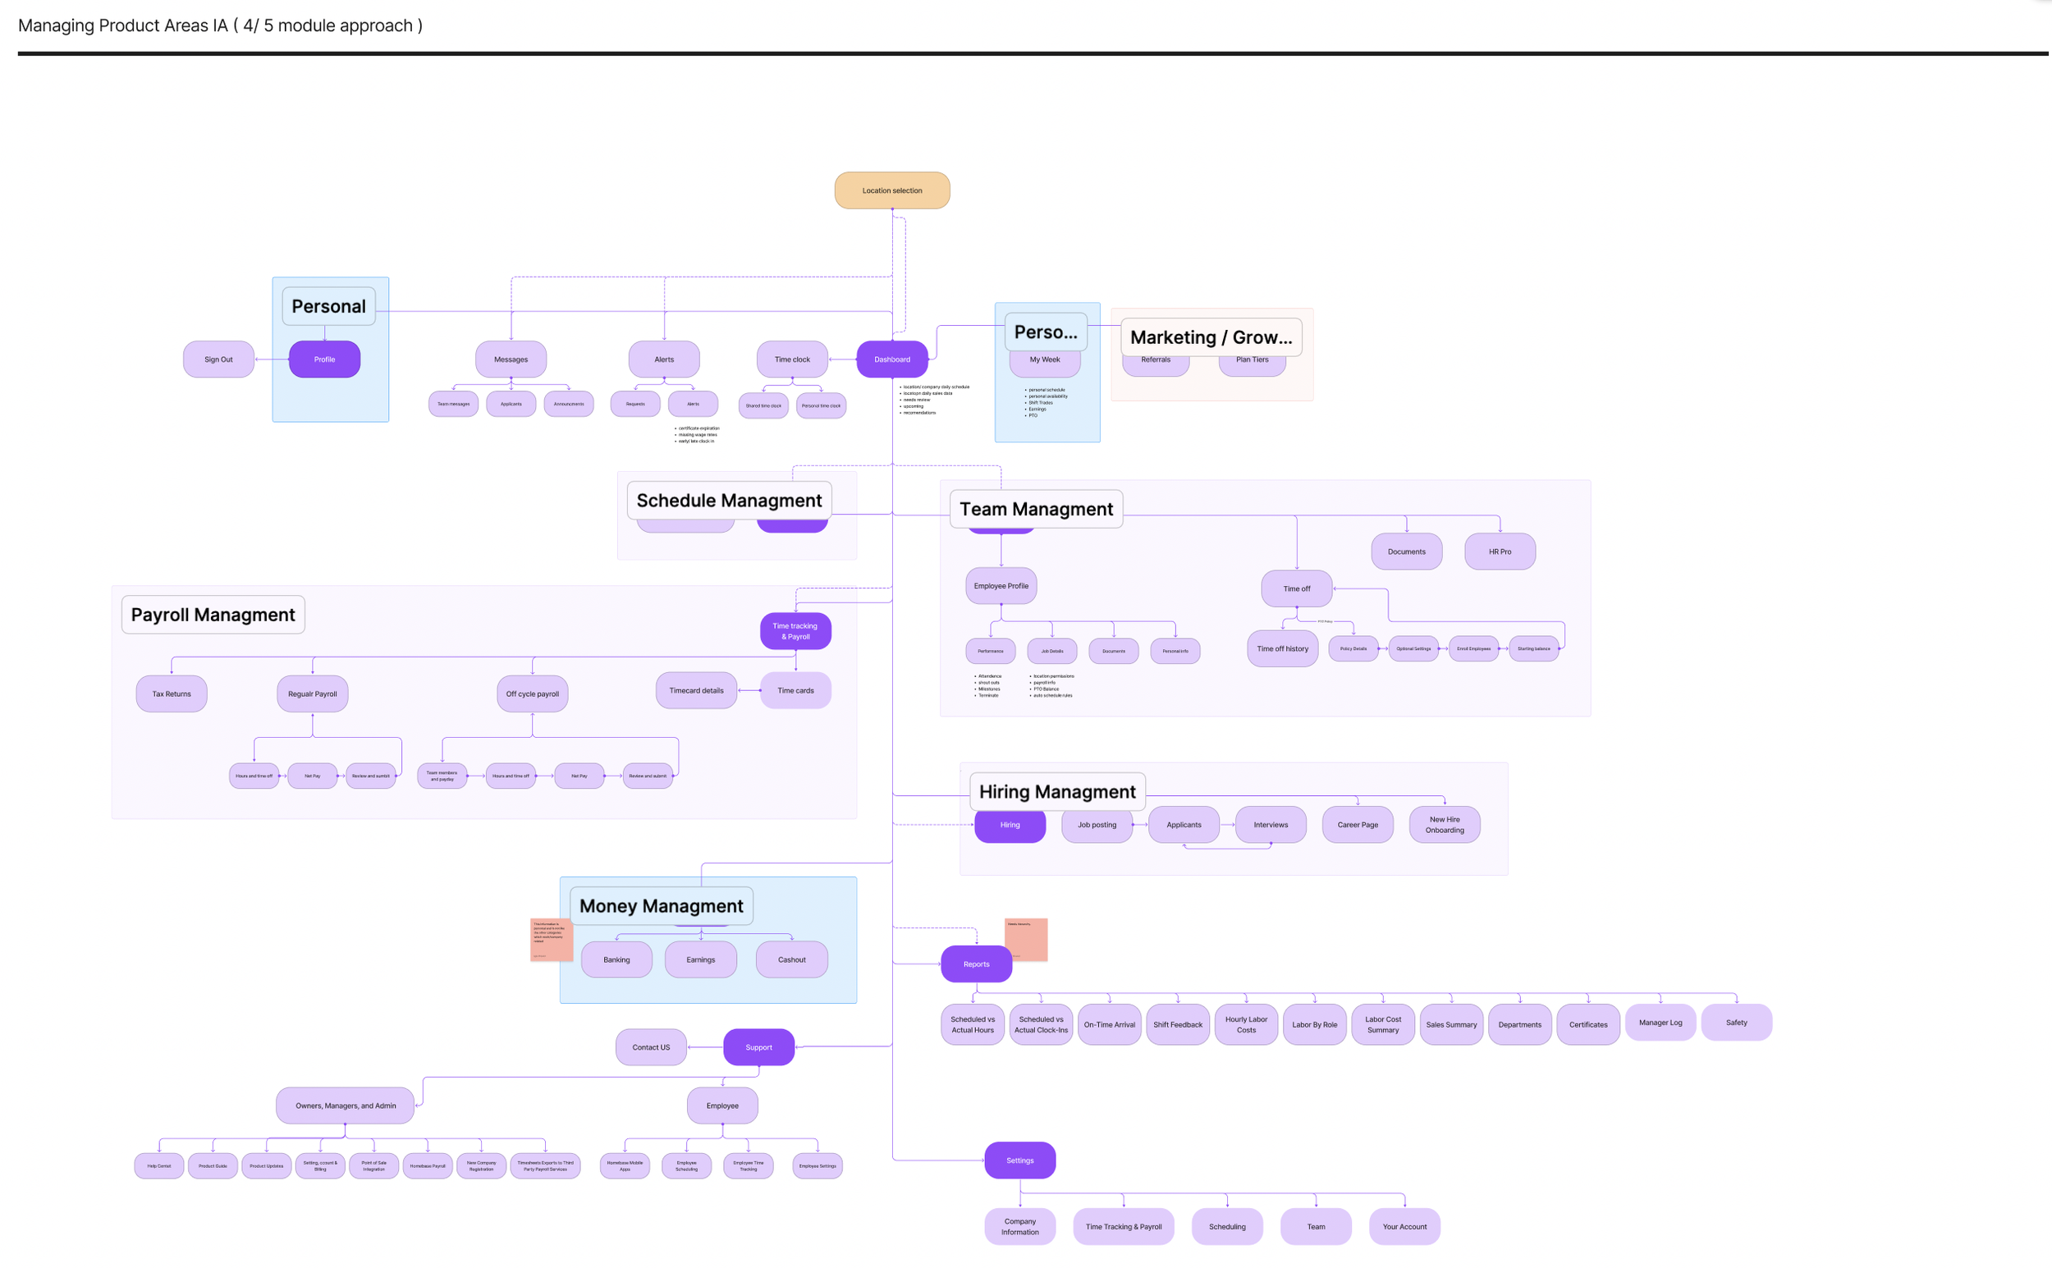
Task: Click the Location selection node
Action: click(891, 190)
